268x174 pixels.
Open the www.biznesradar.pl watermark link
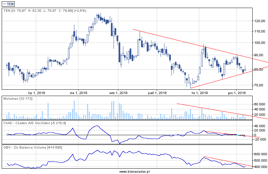[x=134, y=171]
